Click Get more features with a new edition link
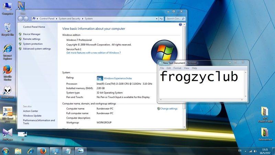The width and height of the screenshot is (275, 155). [93, 53]
